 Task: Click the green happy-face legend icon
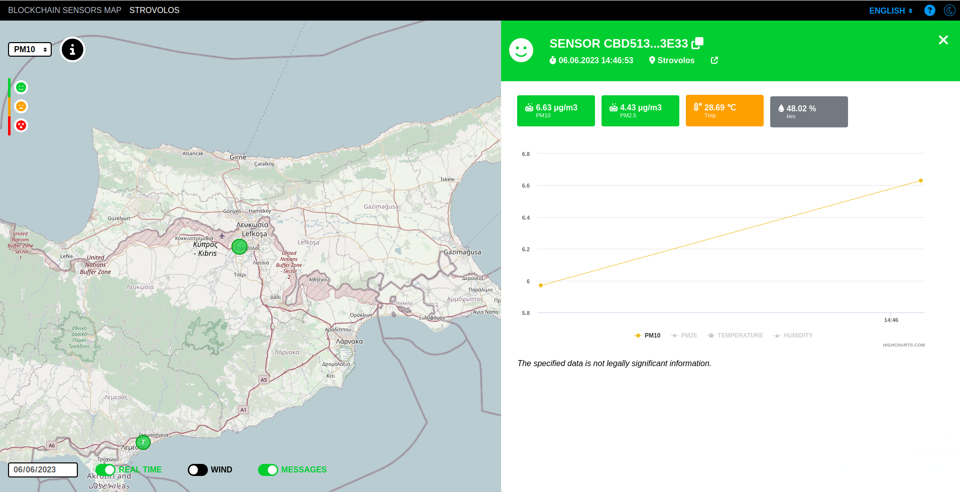coord(21,87)
